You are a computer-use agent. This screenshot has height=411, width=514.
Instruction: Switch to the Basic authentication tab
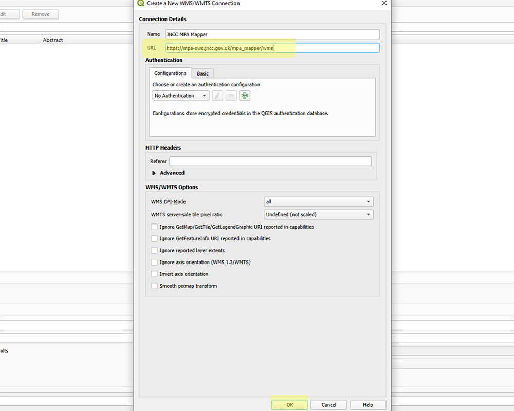click(202, 73)
